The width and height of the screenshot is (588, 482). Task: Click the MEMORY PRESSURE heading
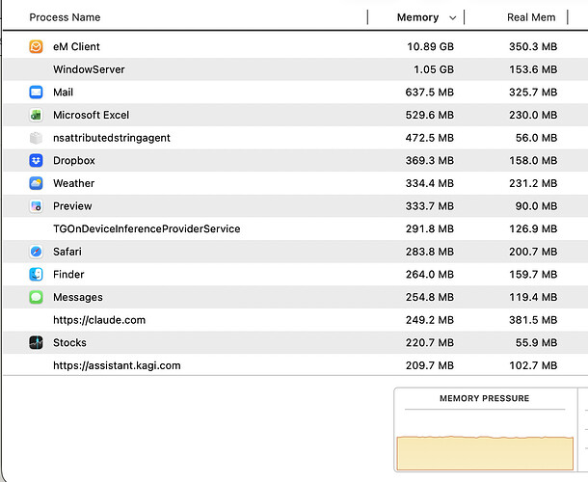[x=485, y=398]
